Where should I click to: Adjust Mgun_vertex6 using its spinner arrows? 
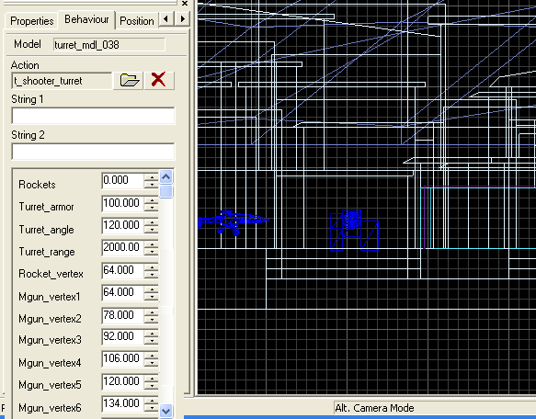(152, 404)
